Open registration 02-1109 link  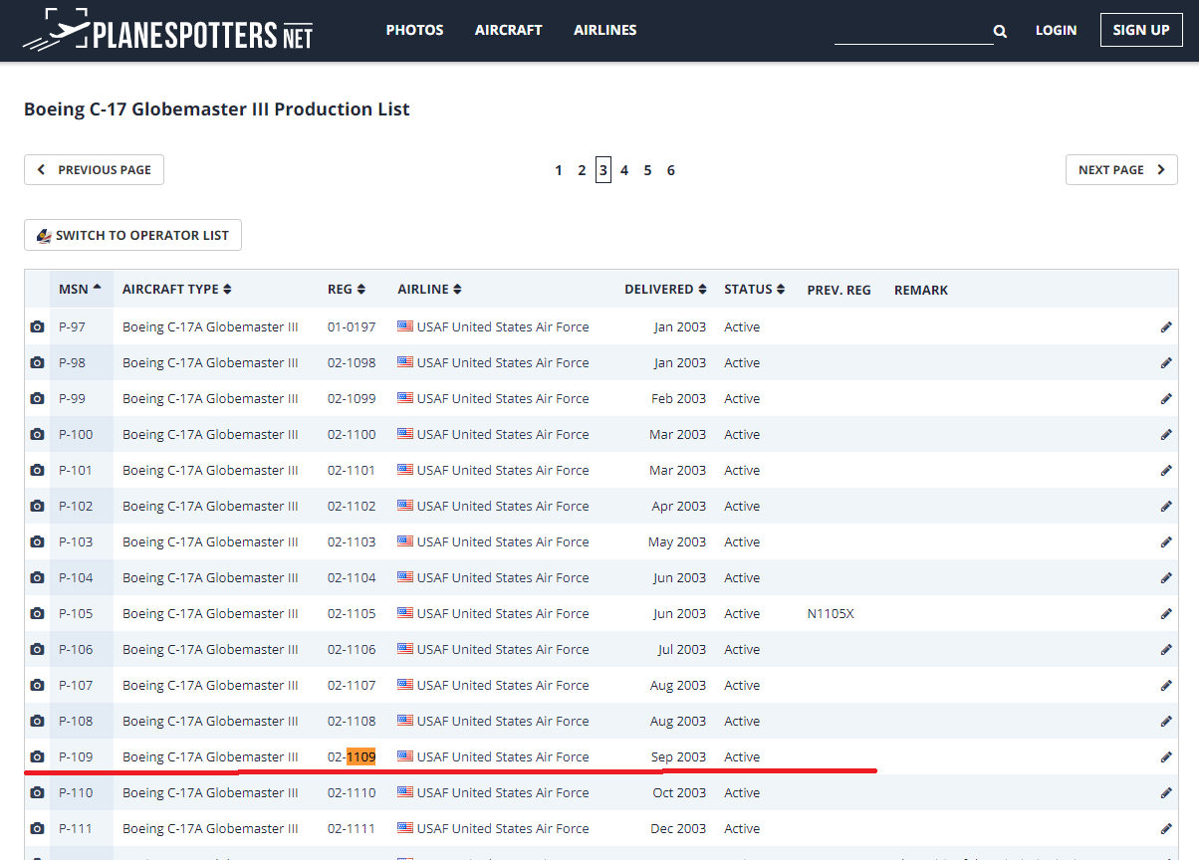coord(352,756)
